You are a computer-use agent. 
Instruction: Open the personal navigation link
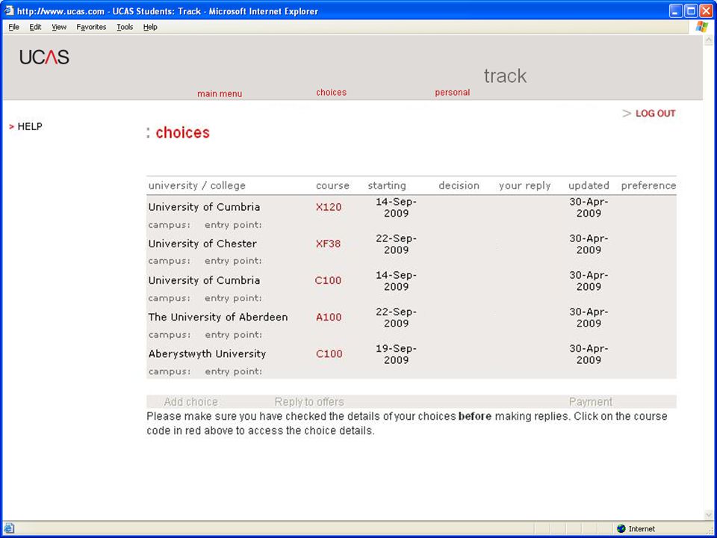pos(453,93)
